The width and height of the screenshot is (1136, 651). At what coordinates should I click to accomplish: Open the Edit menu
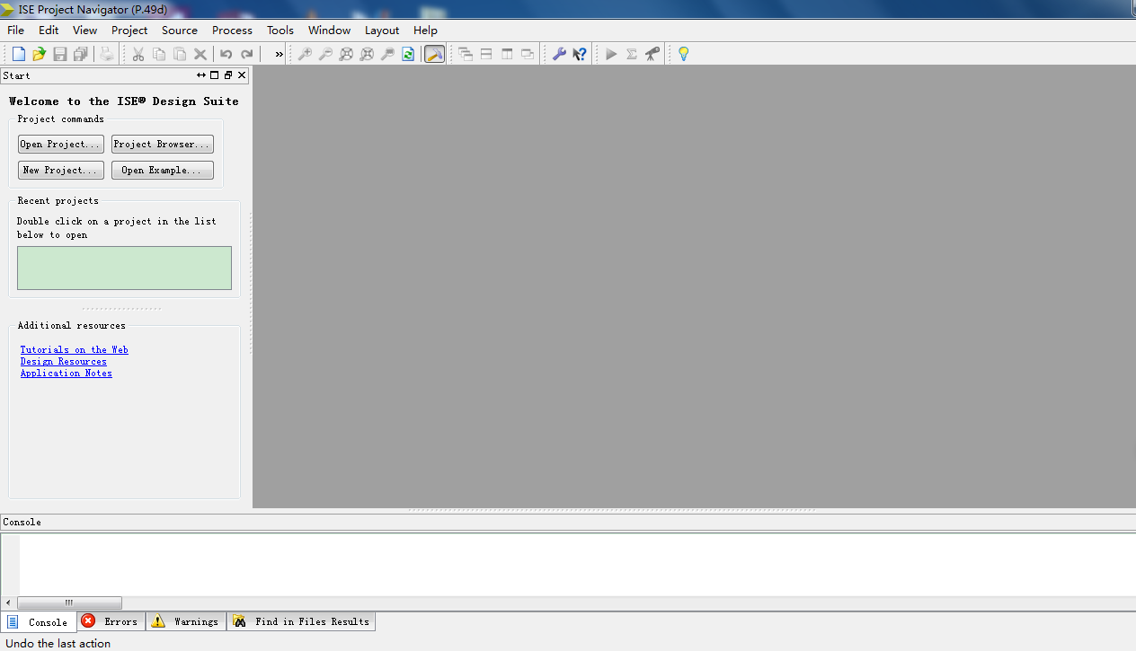(49, 30)
